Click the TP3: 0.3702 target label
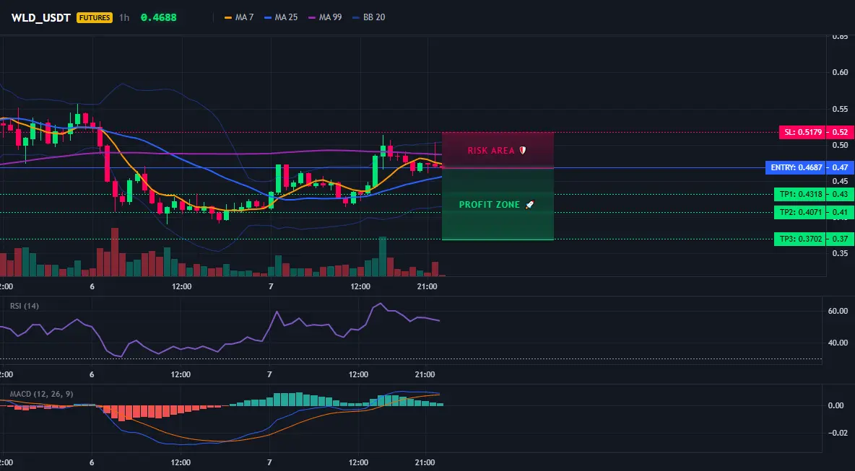The image size is (855, 471). point(799,239)
